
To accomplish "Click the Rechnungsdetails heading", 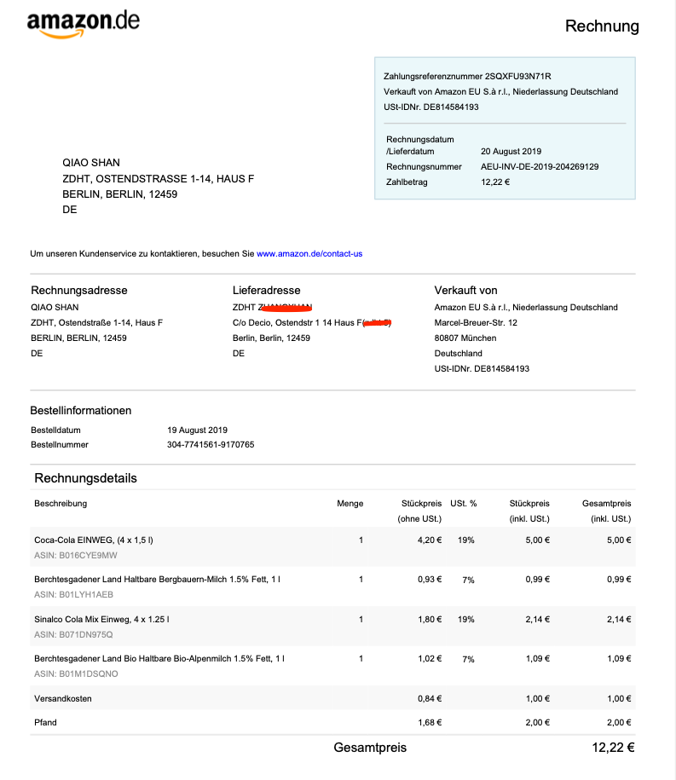I will point(85,478).
